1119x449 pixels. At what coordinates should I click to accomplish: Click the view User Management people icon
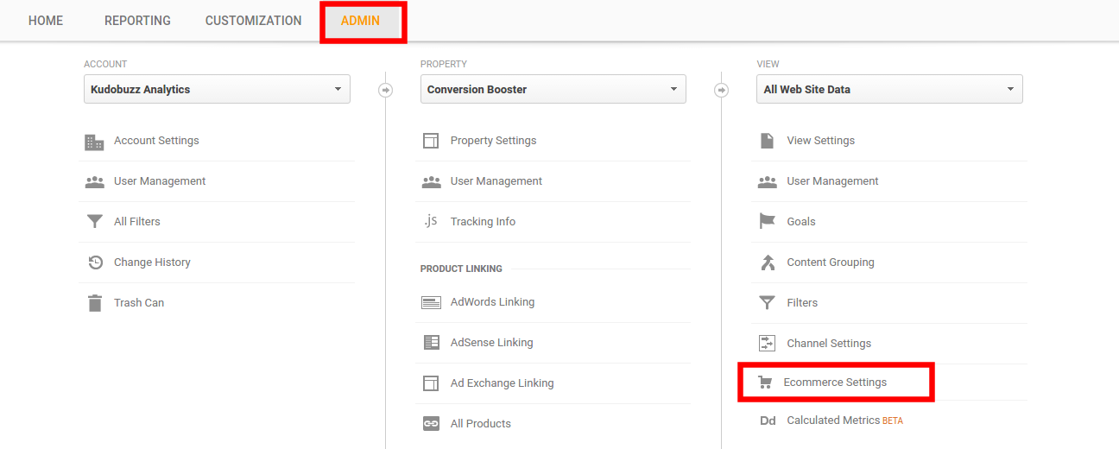click(767, 182)
